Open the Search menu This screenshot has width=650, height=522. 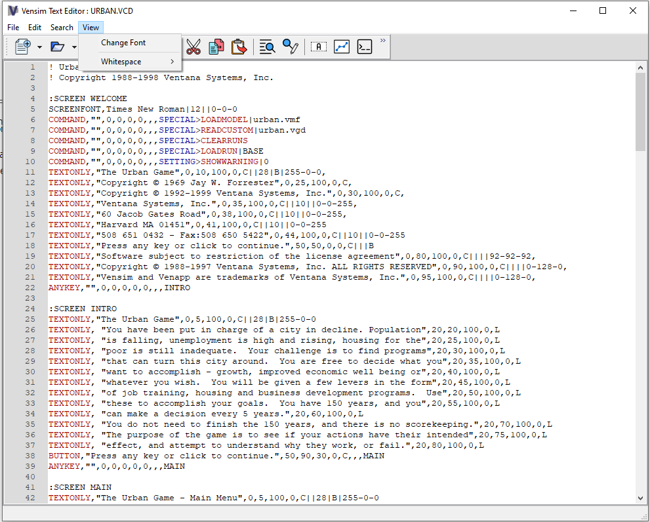[62, 28]
